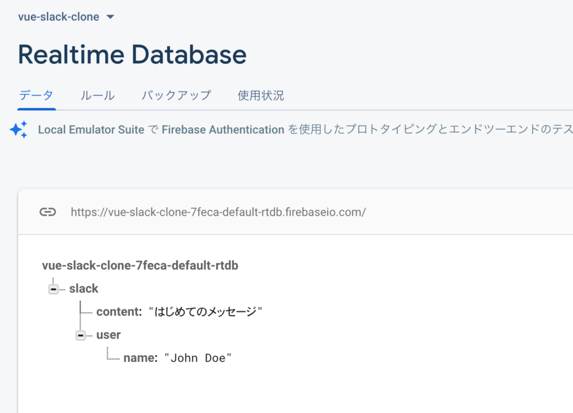
Task: Click the Realtime Database page heading
Action: click(x=132, y=54)
